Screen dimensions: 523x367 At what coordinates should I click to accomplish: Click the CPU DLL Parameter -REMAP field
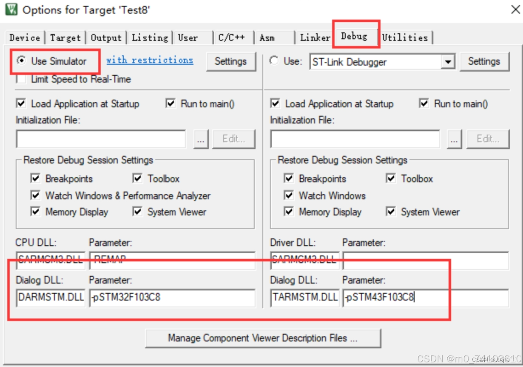point(172,260)
